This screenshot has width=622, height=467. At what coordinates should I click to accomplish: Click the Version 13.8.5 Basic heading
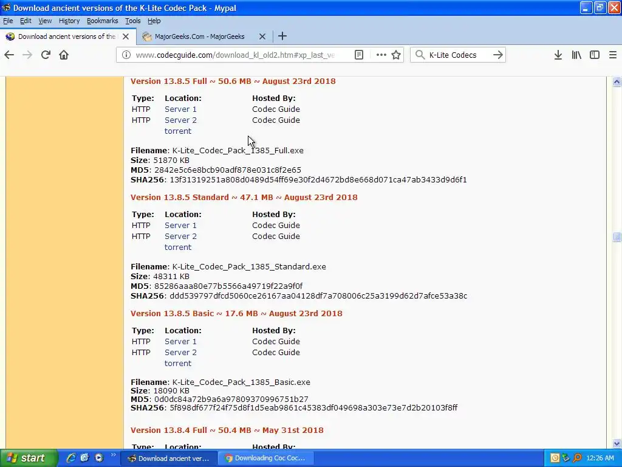click(x=236, y=314)
